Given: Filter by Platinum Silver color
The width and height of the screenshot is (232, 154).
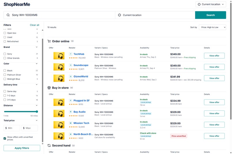Looking at the screenshot, I should 5,75.
